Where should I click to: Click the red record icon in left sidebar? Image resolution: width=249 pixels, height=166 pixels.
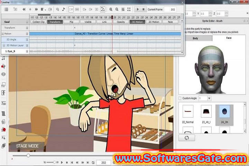3,129
